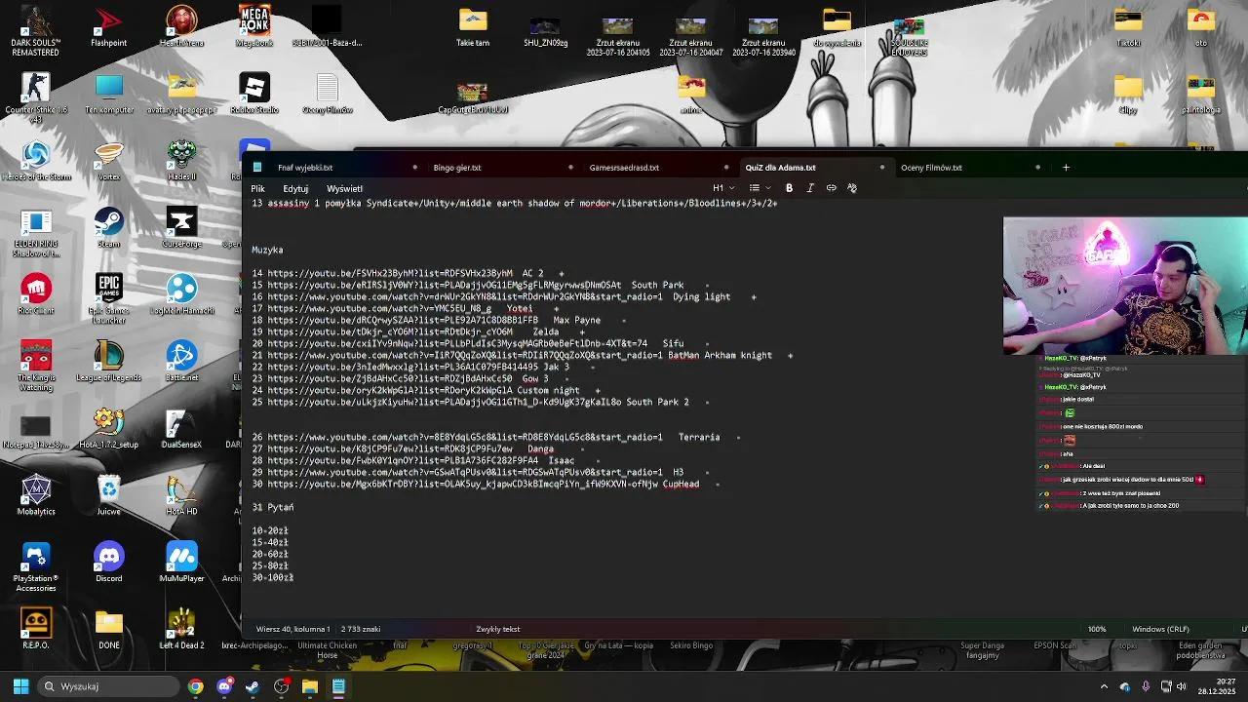Open the R.E.P.O. desktop shortcut
The height and width of the screenshot is (702, 1248).
coord(36,630)
